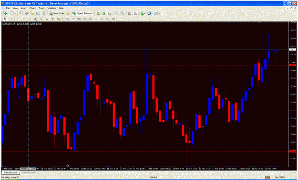This screenshot has height=180, width=298.
Task: Toggle chart Auto Scroll
Action: point(129,13)
